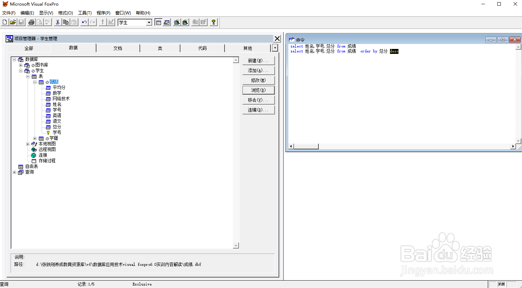
Task: Click the Redo arrow icon
Action: click(x=92, y=22)
